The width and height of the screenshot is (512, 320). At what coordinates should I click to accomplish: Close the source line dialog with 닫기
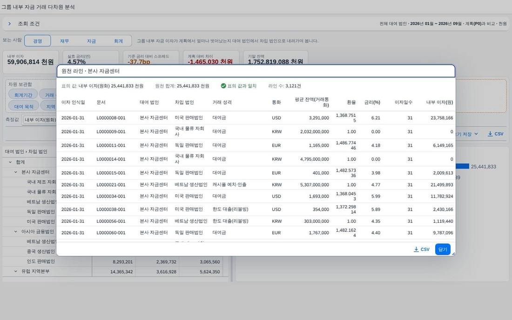(443, 249)
